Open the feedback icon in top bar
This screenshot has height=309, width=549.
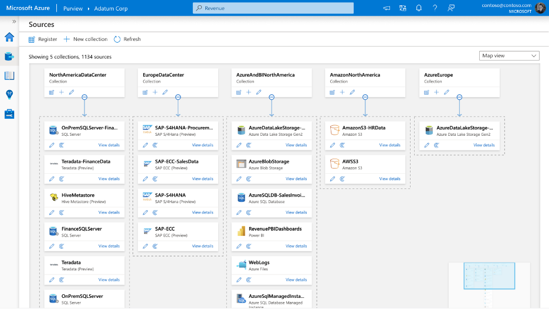pos(451,8)
